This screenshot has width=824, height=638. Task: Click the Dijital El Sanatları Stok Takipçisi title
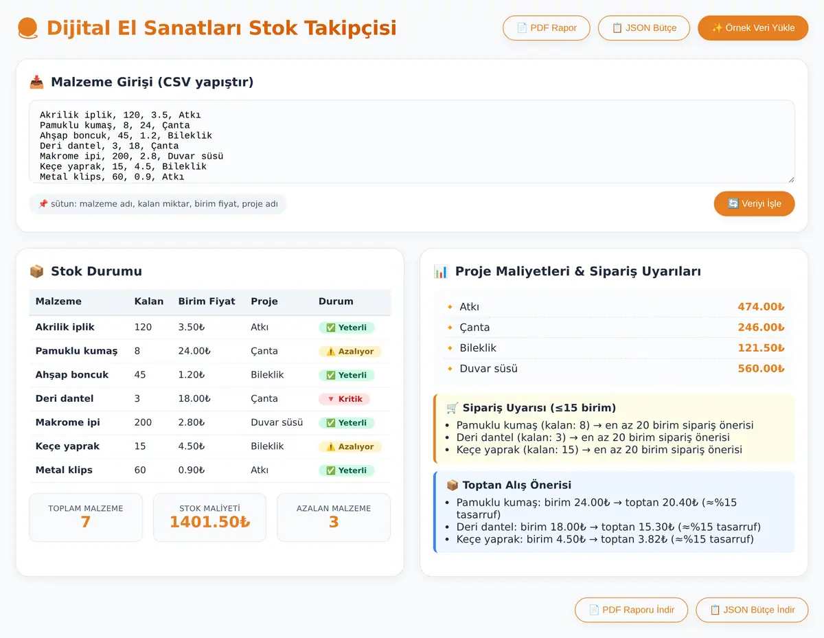(x=221, y=28)
